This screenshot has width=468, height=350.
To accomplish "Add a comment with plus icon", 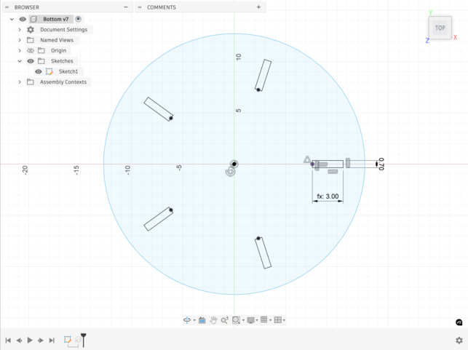I will coord(259,7).
